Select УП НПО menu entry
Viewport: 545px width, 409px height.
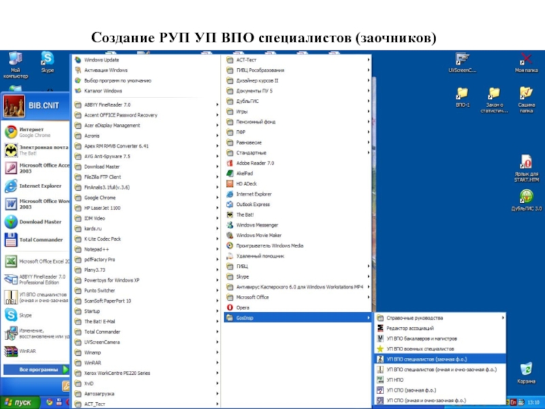tap(440, 380)
